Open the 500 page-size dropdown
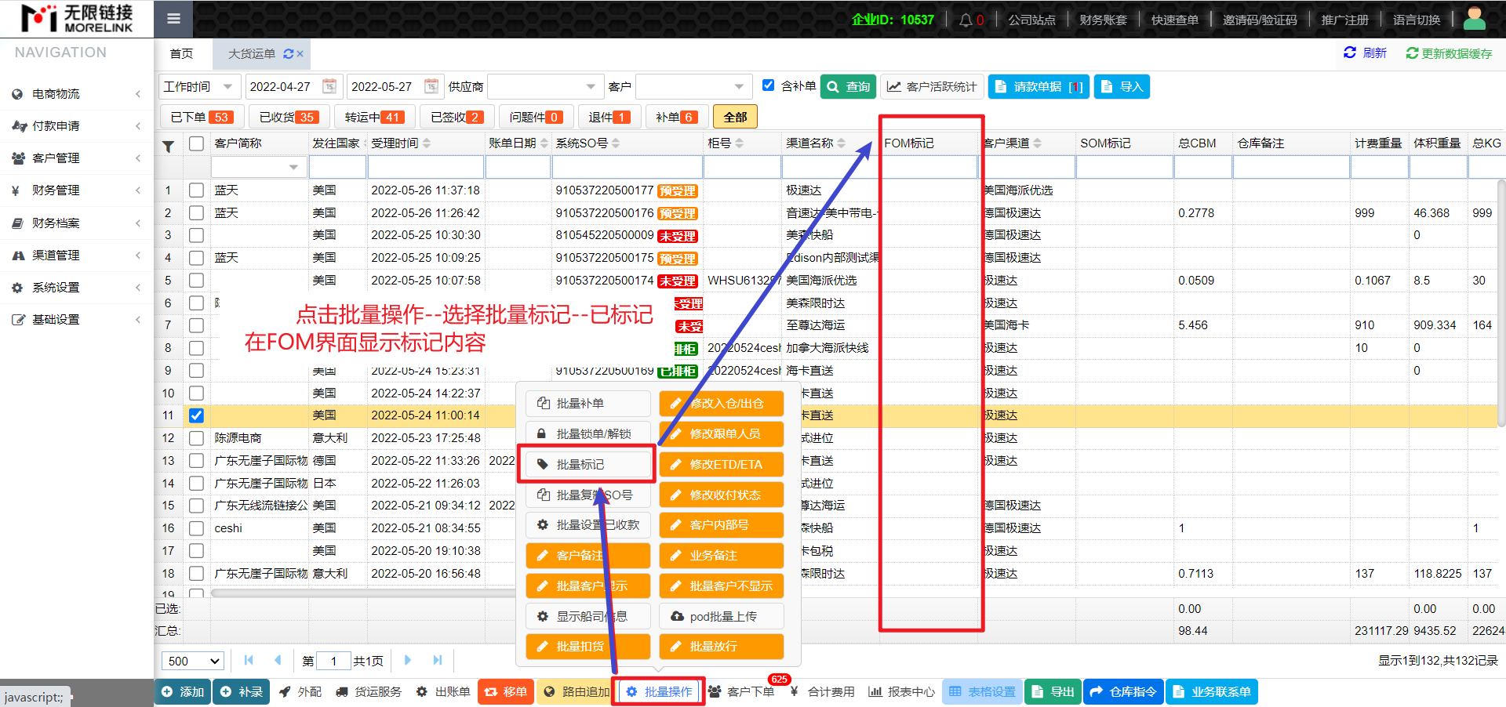Image resolution: width=1506 pixels, height=707 pixels. point(193,661)
